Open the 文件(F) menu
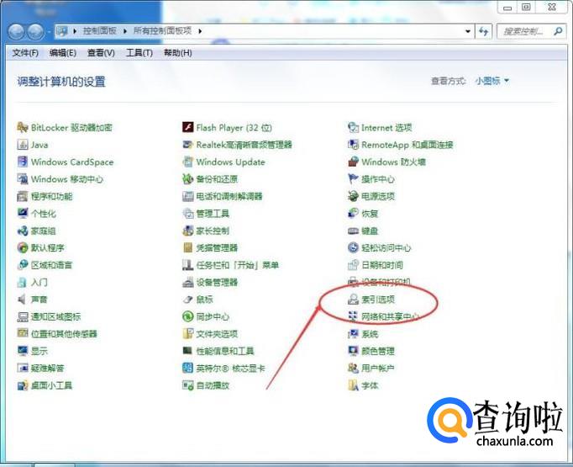The width and height of the screenshot is (573, 467). click(x=25, y=53)
